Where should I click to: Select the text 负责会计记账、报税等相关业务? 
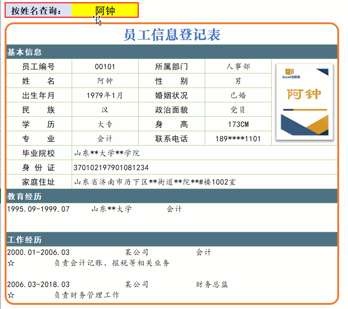click(112, 263)
